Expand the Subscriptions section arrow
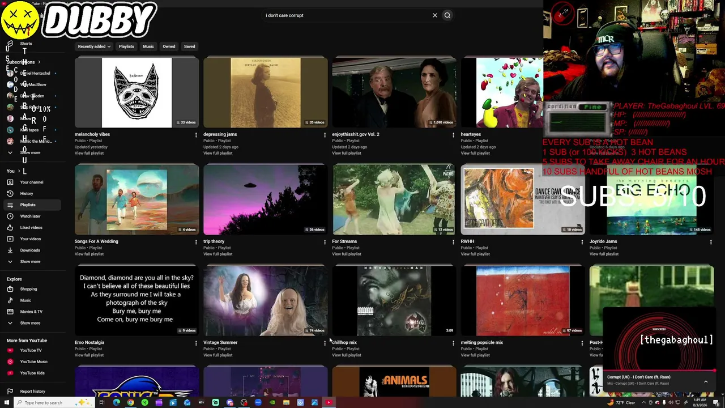 (x=39, y=62)
